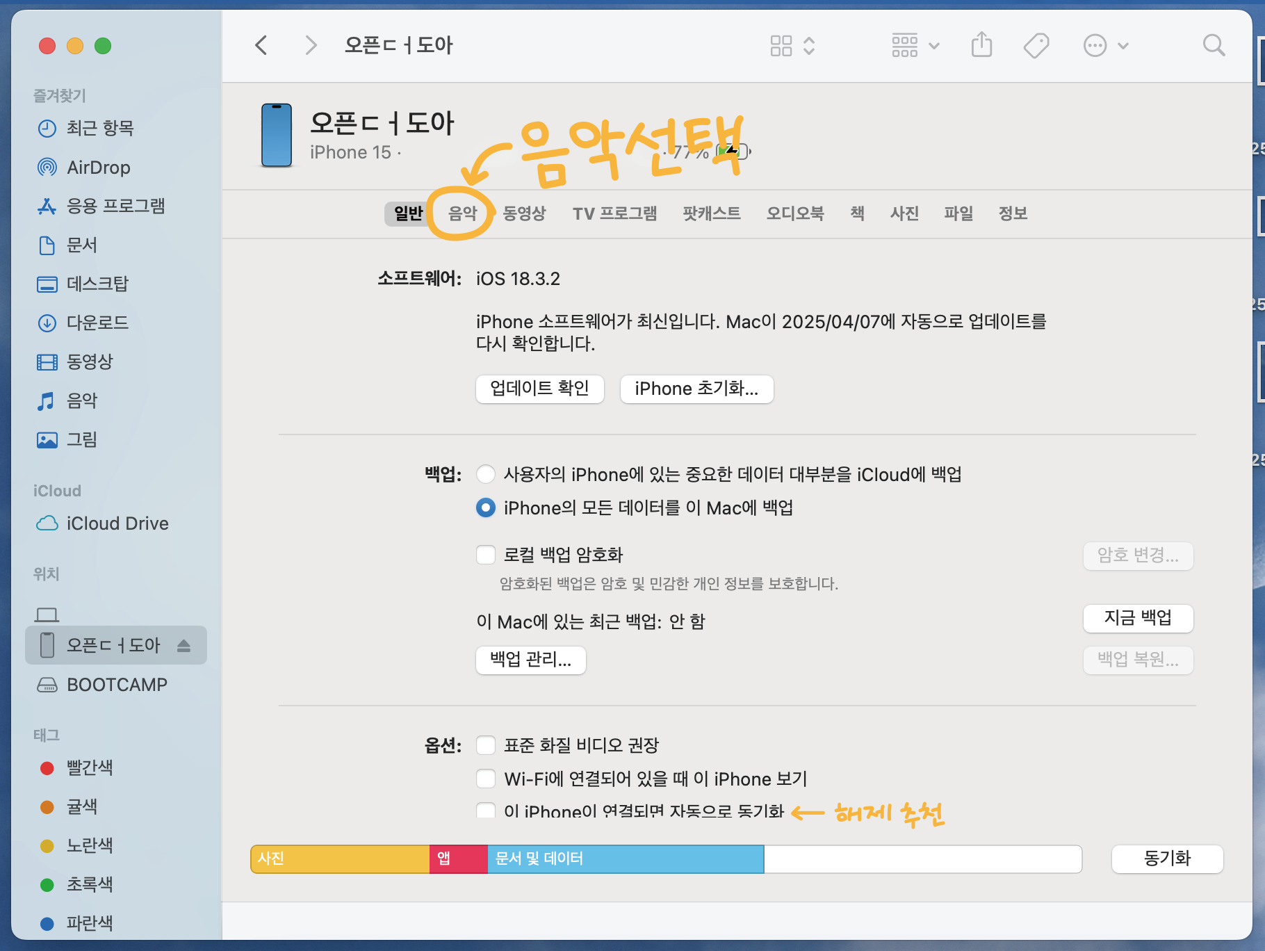This screenshot has width=1265, height=951.
Task: Eject the 오픈ㄷㅓ도아 iPhone
Action: (183, 646)
